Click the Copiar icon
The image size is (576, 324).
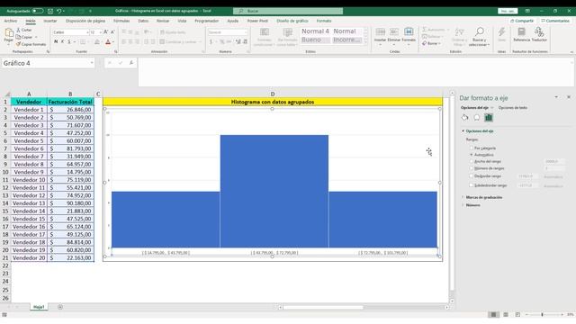click(18, 37)
